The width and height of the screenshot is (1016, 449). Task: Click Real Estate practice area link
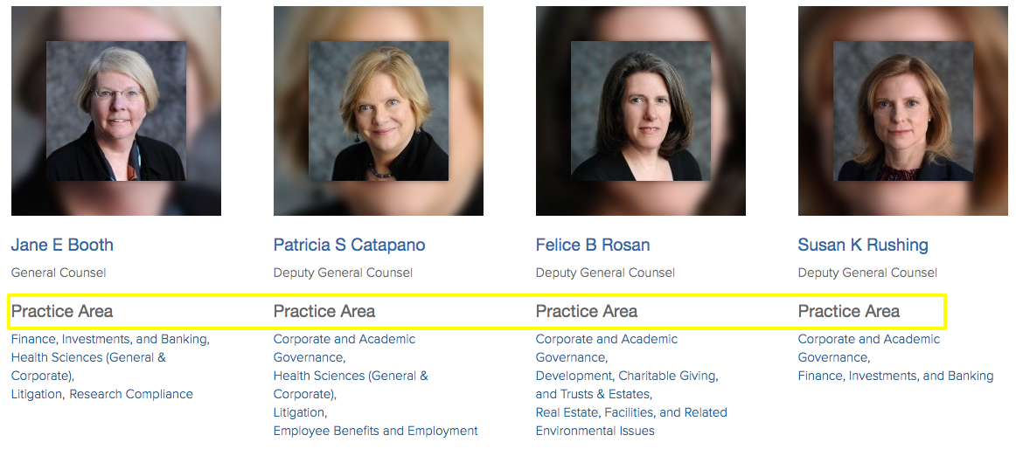(x=567, y=412)
